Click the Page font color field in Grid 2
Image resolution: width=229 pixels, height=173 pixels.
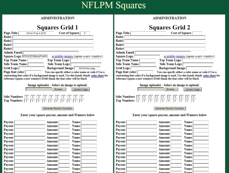pyautogui.click(x=145, y=72)
